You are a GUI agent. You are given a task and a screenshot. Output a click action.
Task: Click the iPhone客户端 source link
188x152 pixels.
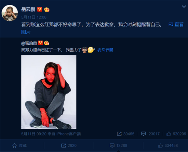[68, 134]
